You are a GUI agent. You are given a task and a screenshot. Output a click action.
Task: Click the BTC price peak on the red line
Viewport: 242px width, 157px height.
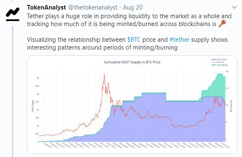click(x=104, y=74)
